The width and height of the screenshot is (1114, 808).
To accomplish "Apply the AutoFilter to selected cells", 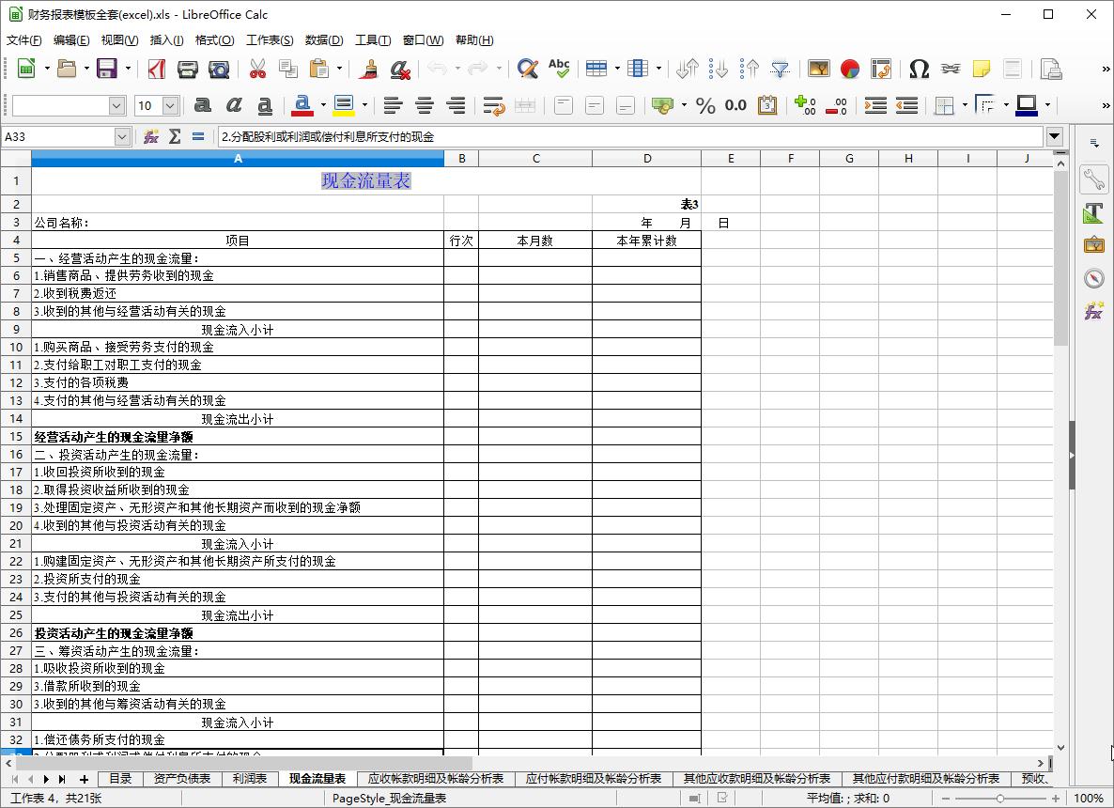I will click(x=781, y=69).
